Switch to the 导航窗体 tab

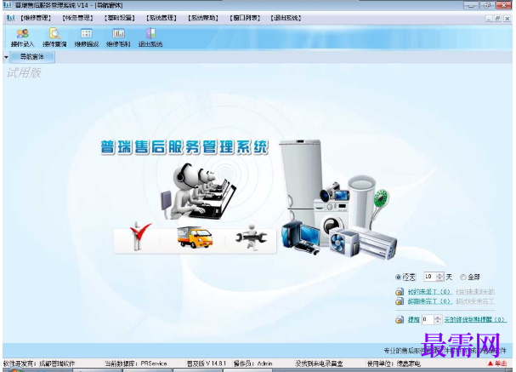coord(32,57)
